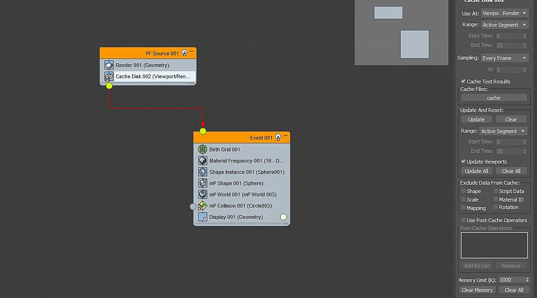The height and width of the screenshot is (298, 537).
Task: Toggle the PF Source 001 lightbulb icon
Action: pos(185,53)
